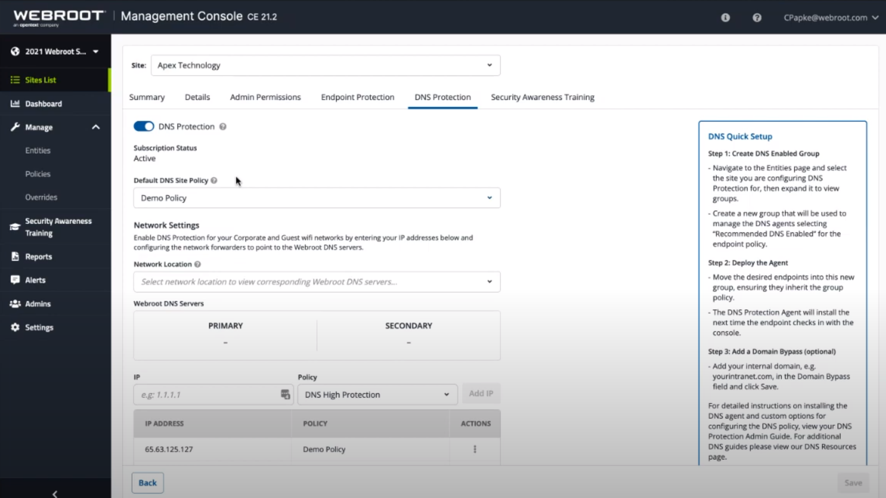The width and height of the screenshot is (886, 498).
Task: Open Settings in the sidebar
Action: point(39,327)
